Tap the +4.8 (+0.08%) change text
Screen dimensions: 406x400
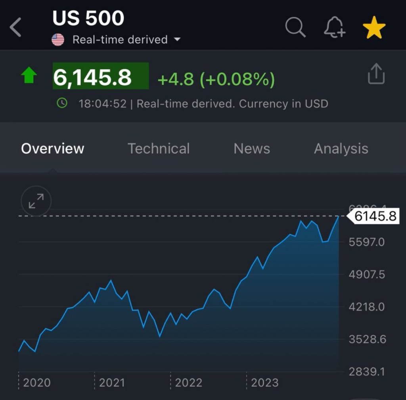216,79
